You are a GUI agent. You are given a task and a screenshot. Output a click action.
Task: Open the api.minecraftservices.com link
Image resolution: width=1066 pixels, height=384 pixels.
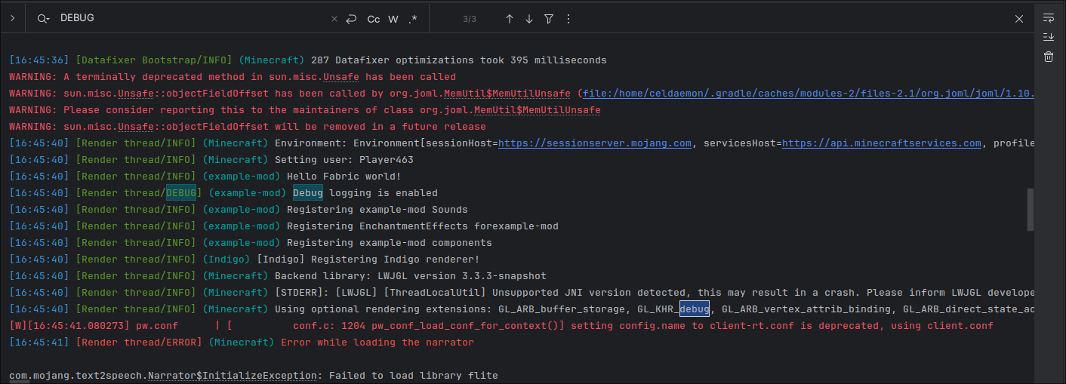point(881,143)
